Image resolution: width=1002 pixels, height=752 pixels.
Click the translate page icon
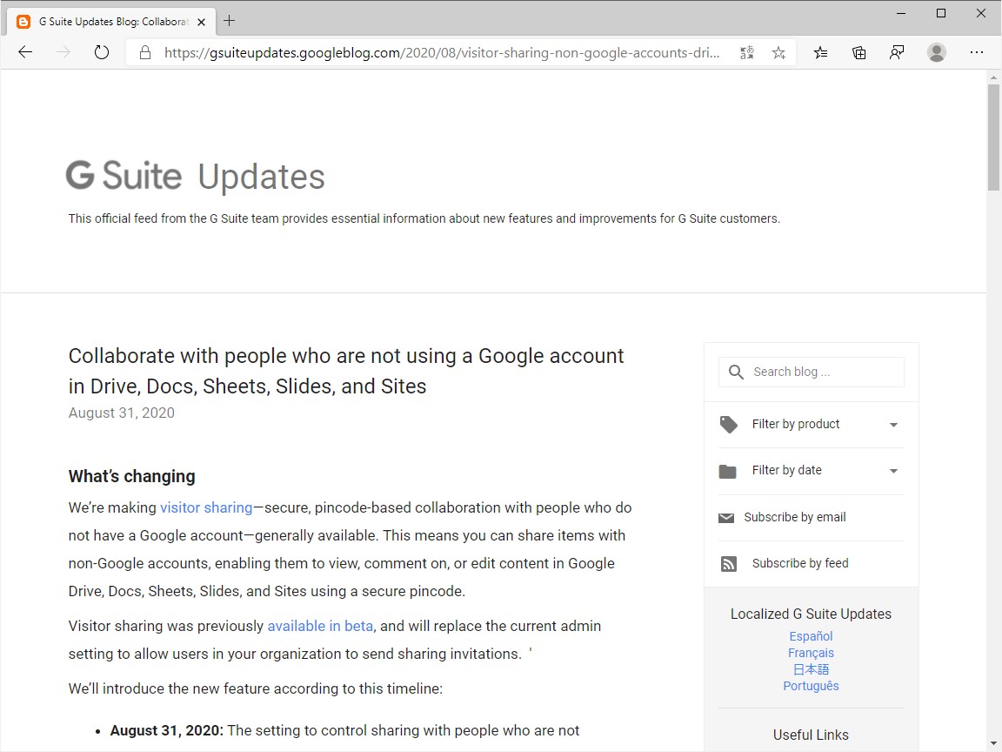click(746, 53)
